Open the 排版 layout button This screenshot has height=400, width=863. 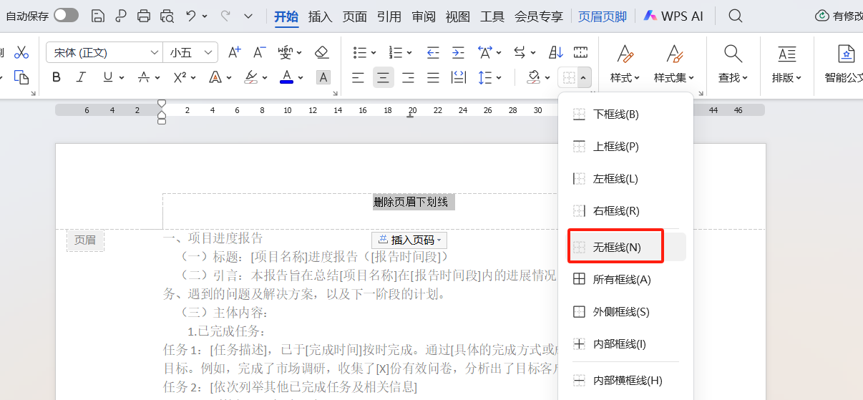[x=787, y=77]
